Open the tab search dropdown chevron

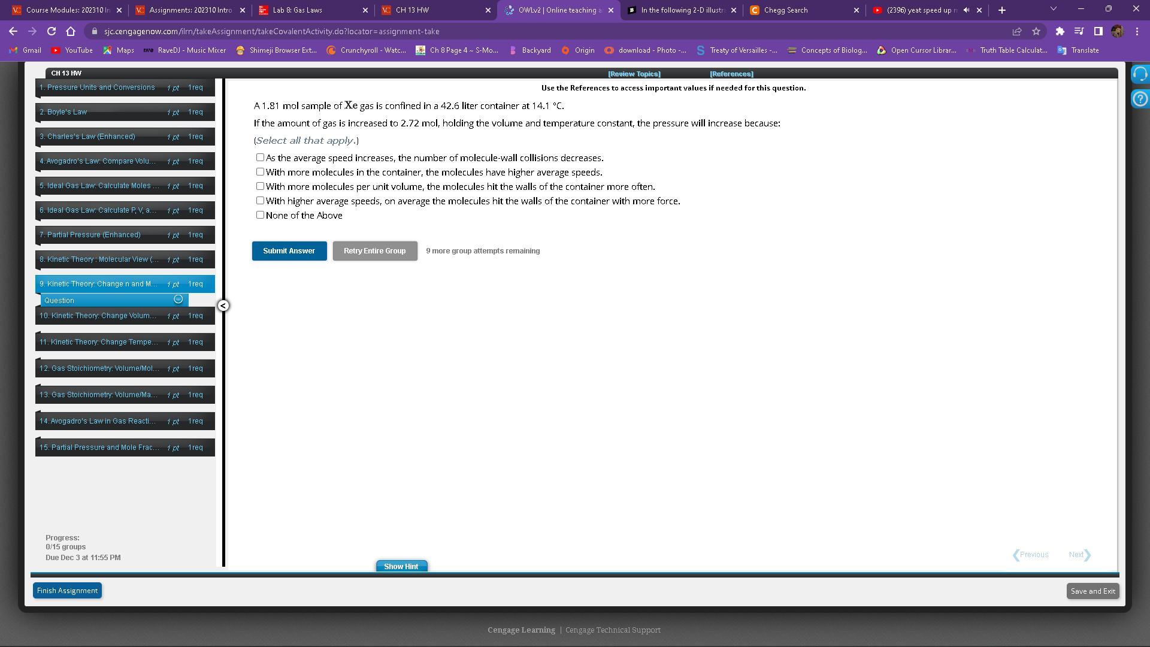[1053, 9]
